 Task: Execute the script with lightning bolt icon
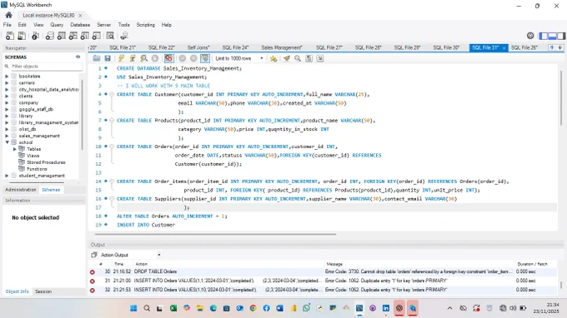tap(122, 58)
